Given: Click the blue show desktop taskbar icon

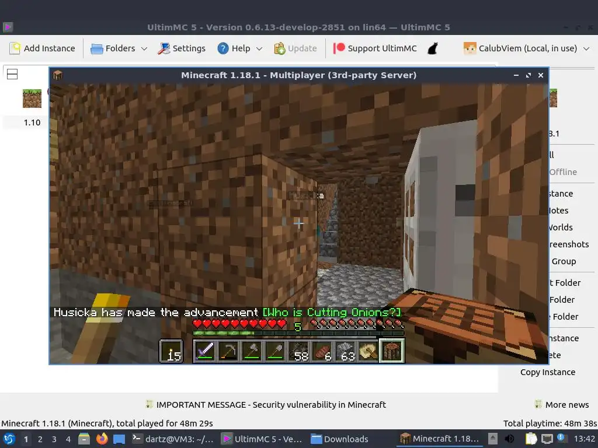Looking at the screenshot, I should pyautogui.click(x=119, y=439).
